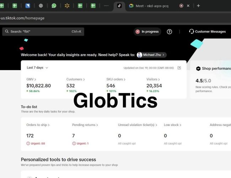Click the 4.5/5.0 shop score
231x178 pixels.
[x=203, y=81]
